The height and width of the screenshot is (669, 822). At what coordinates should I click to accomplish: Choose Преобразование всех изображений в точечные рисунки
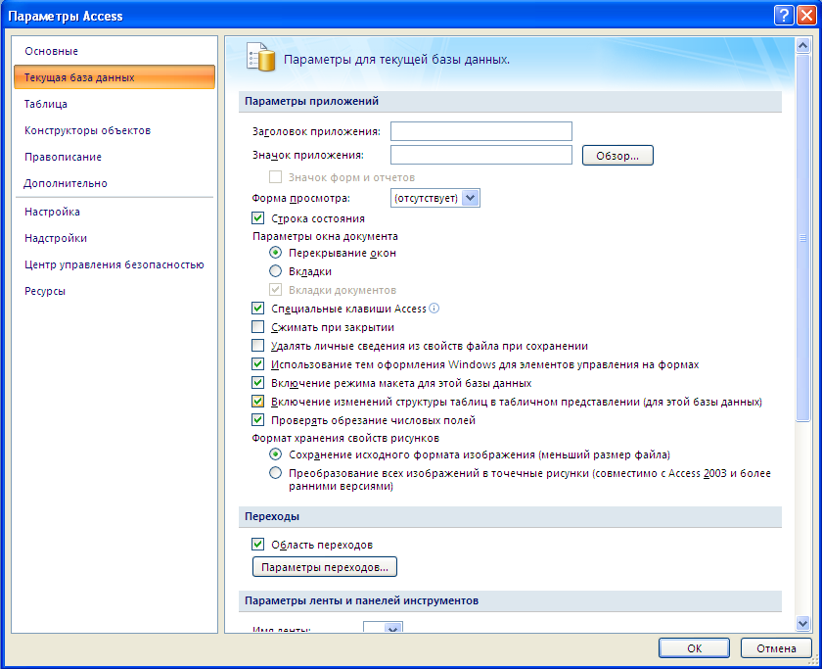coord(275,473)
